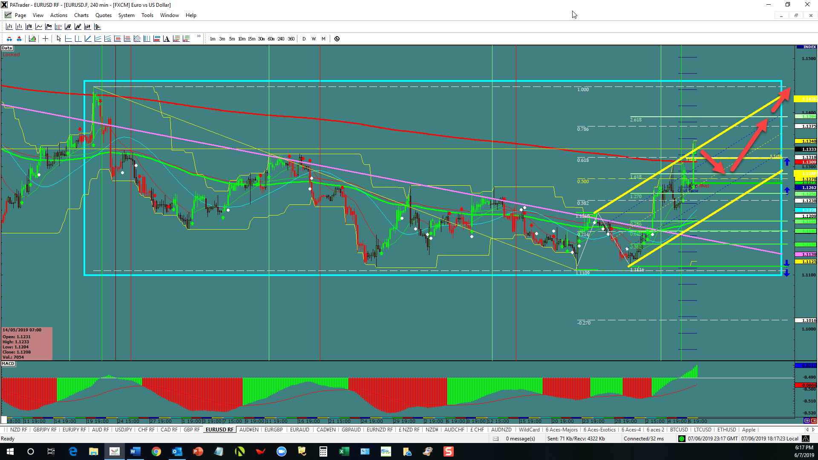Click the red-blue zoom out arrows icon
Image resolution: width=818 pixels, height=460 pixels.
click(x=9, y=39)
